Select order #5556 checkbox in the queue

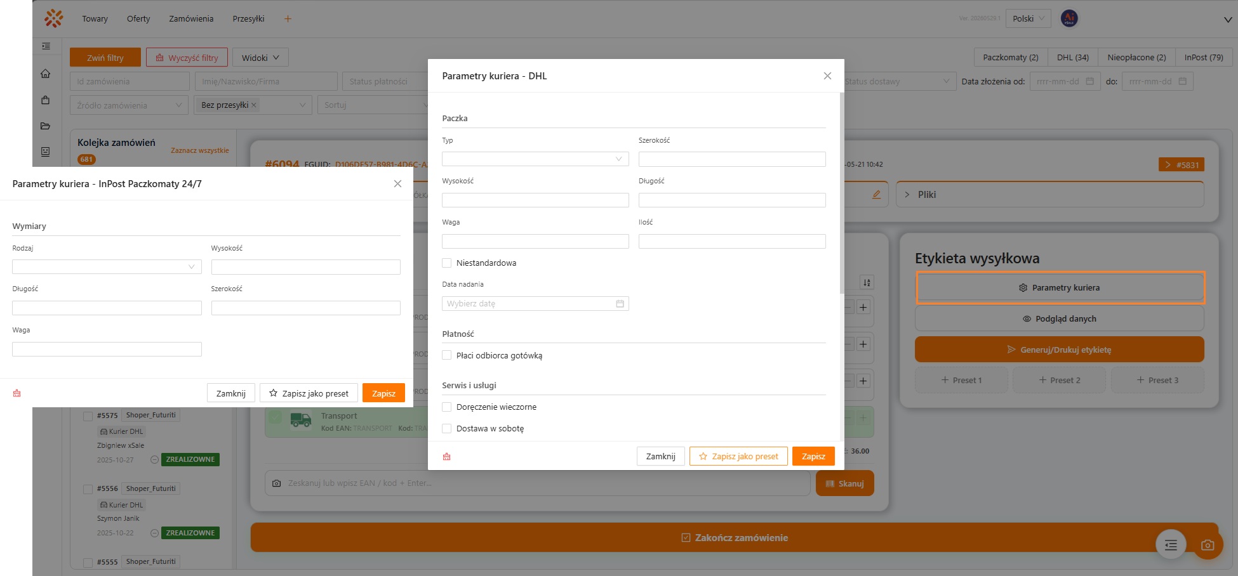(x=88, y=489)
